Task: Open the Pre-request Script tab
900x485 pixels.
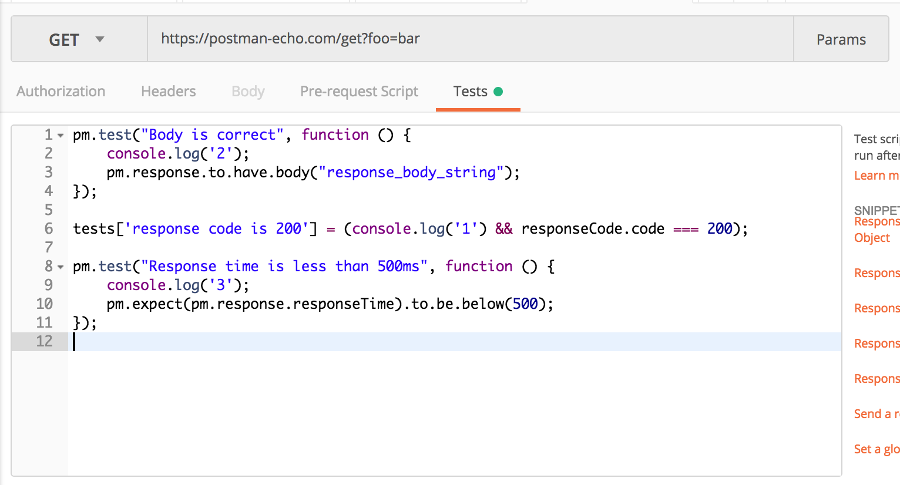Action: pos(359,92)
